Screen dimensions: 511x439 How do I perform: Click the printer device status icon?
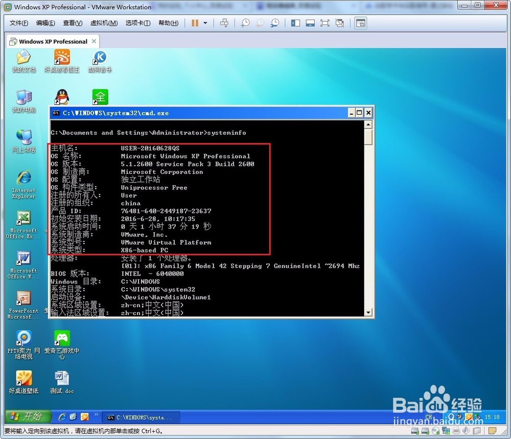pos(456,431)
